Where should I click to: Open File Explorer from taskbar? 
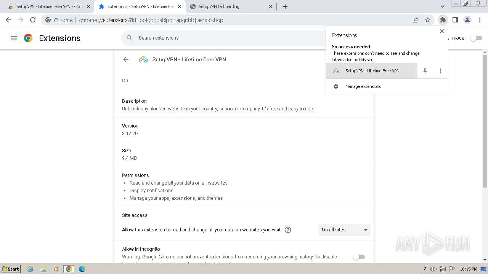point(43,269)
